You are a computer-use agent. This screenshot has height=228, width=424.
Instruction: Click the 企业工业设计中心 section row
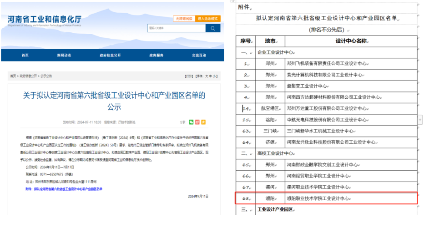[x=326, y=52]
